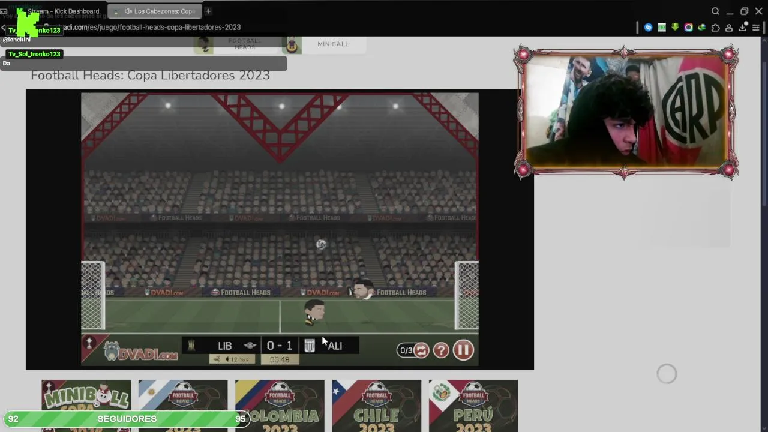Open the browser profile account icon

729,27
